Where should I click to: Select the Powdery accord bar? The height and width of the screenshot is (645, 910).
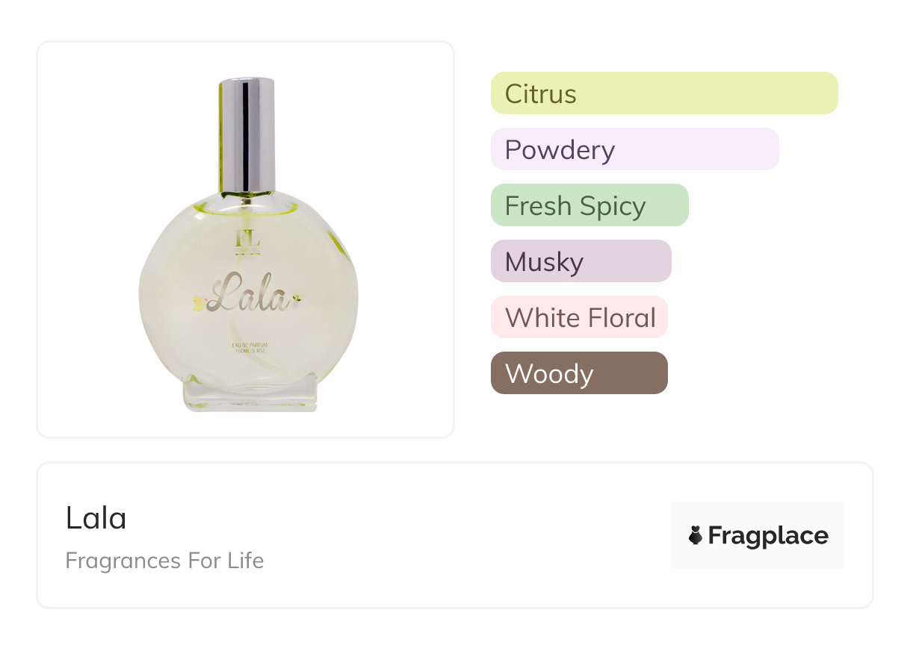(x=634, y=149)
